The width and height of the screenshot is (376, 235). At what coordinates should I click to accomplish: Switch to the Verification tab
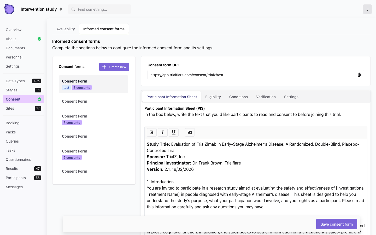pos(266,97)
